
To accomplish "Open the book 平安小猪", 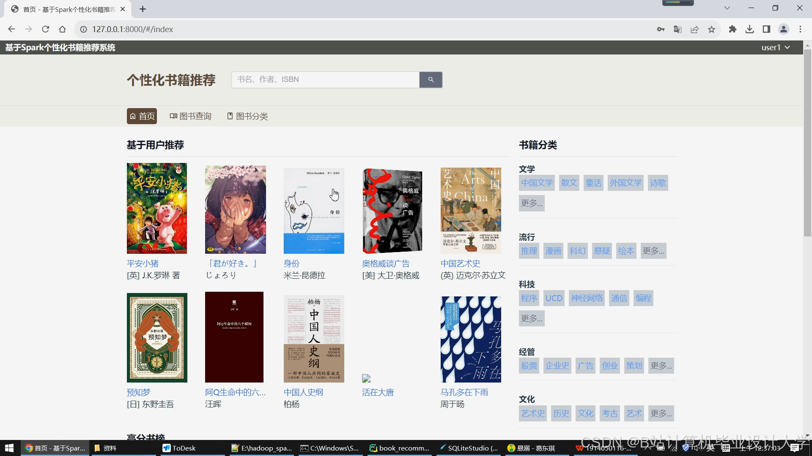I will pyautogui.click(x=143, y=263).
